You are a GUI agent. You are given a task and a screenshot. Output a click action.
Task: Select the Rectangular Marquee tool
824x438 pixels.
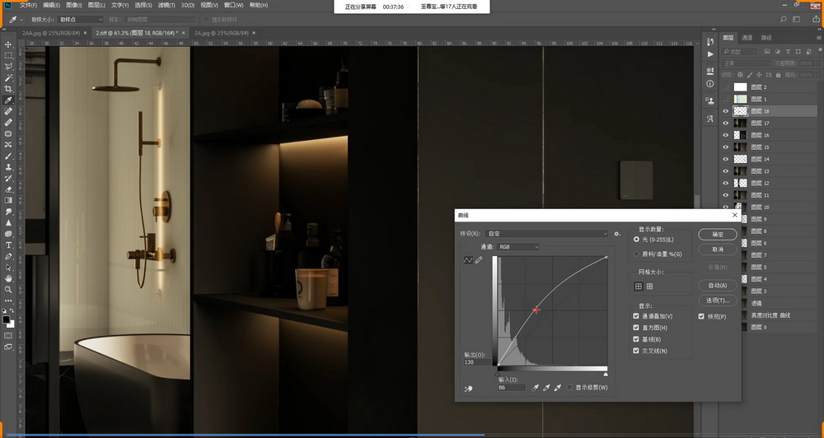8,56
